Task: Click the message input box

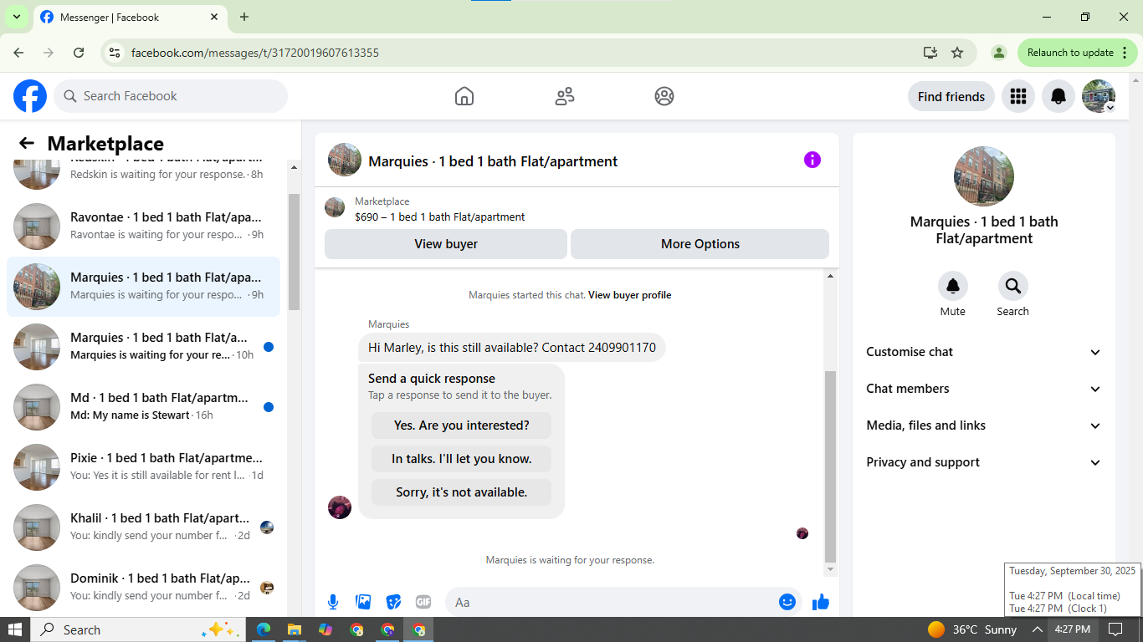Action: tap(623, 602)
